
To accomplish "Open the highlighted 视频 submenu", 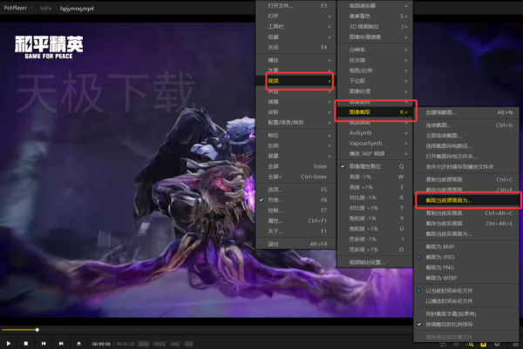I will (x=296, y=81).
